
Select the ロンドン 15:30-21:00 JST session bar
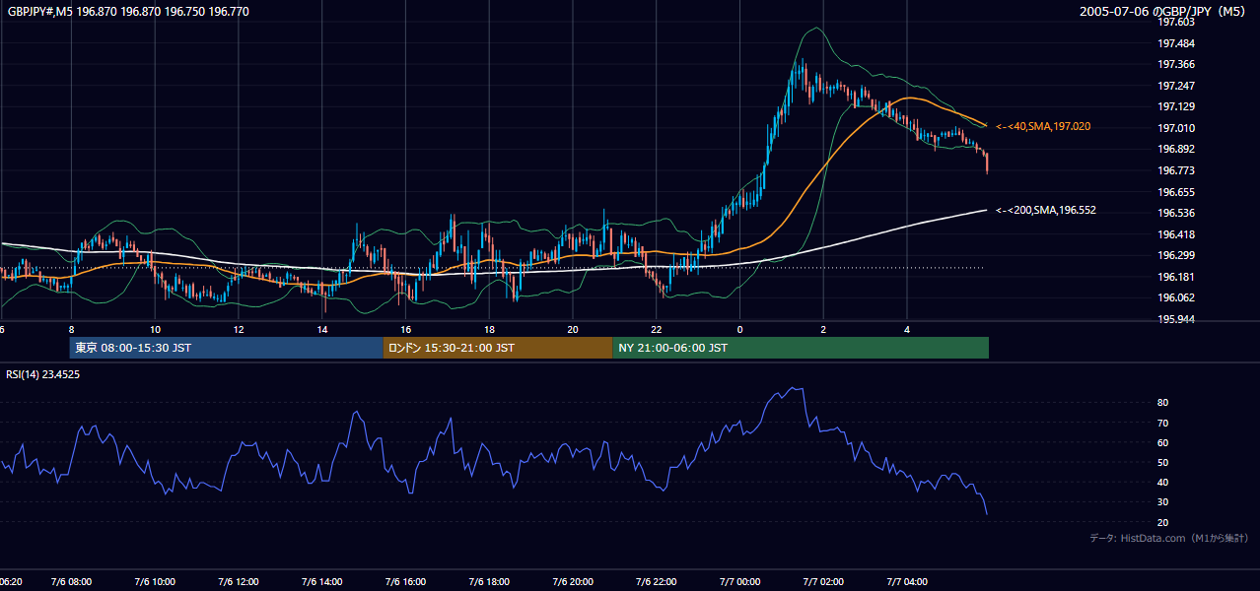(498, 348)
